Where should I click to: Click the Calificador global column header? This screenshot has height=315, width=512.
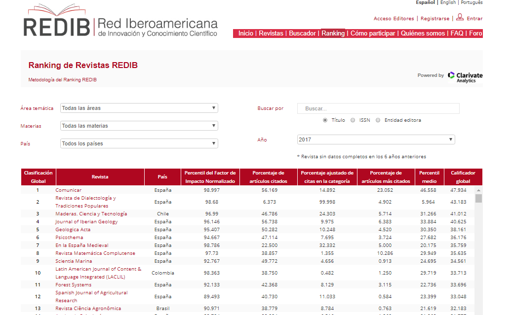pyautogui.click(x=463, y=177)
